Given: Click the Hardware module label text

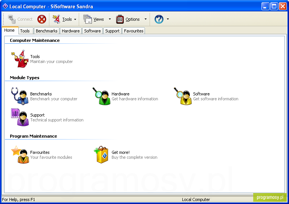Looking at the screenshot, I should point(120,94).
